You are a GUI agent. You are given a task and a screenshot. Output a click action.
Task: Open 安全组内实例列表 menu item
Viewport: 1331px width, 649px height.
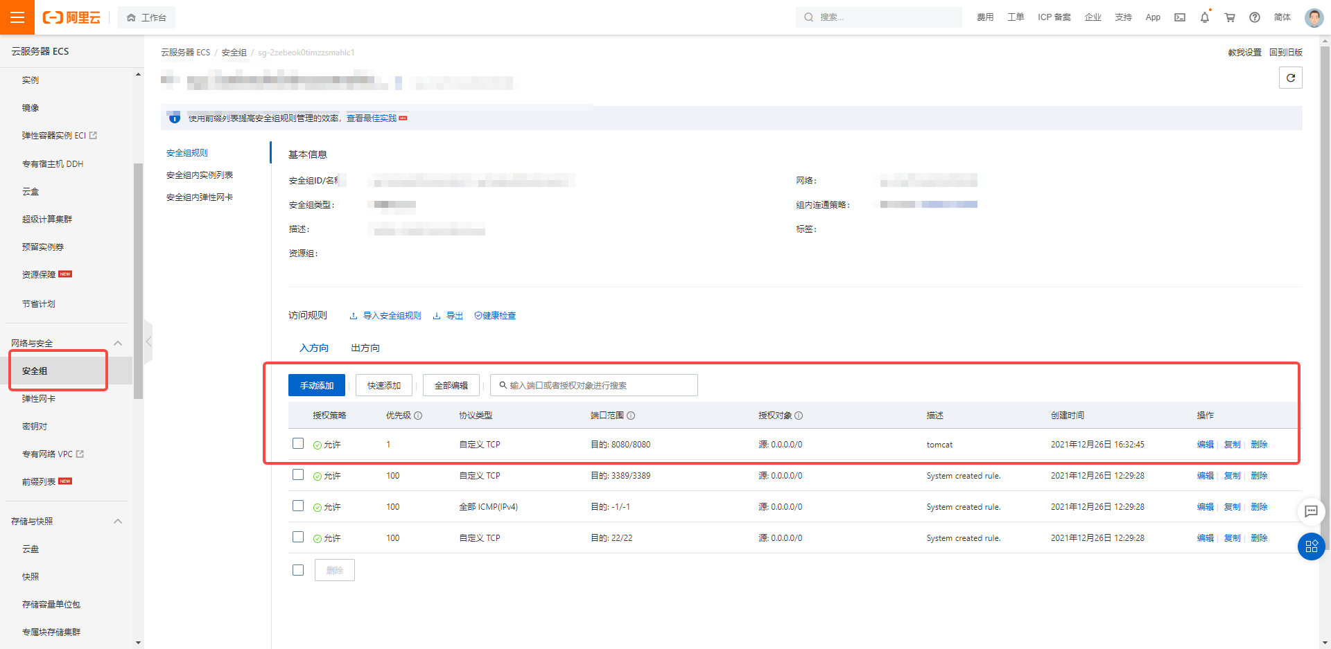coord(199,175)
